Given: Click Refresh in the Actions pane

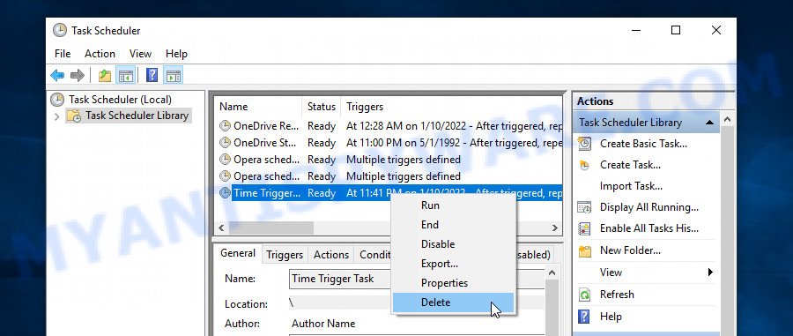Looking at the screenshot, I should (x=617, y=295).
